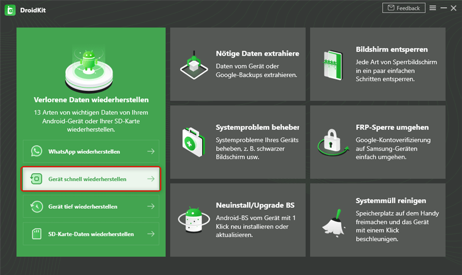The width and height of the screenshot is (462, 275).
Task: Open the Feedback button
Action: [404, 8]
